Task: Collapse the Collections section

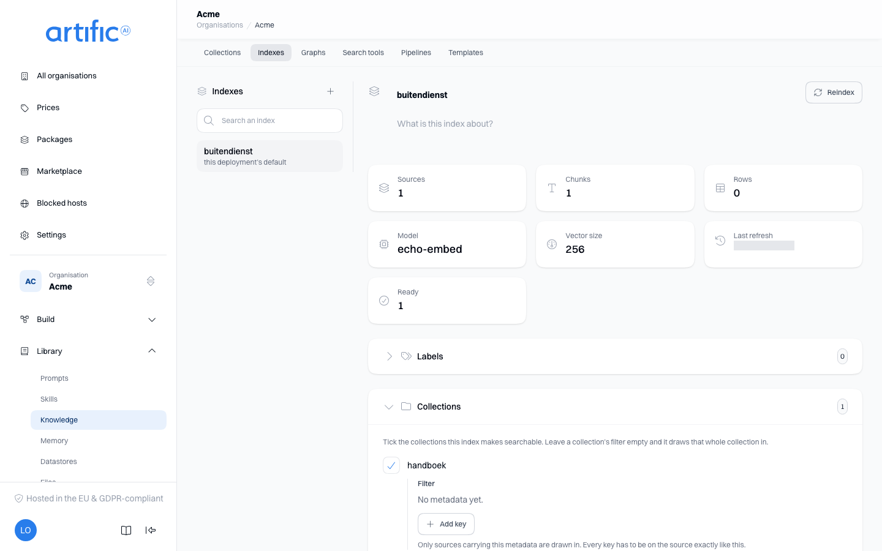Action: pos(389,407)
